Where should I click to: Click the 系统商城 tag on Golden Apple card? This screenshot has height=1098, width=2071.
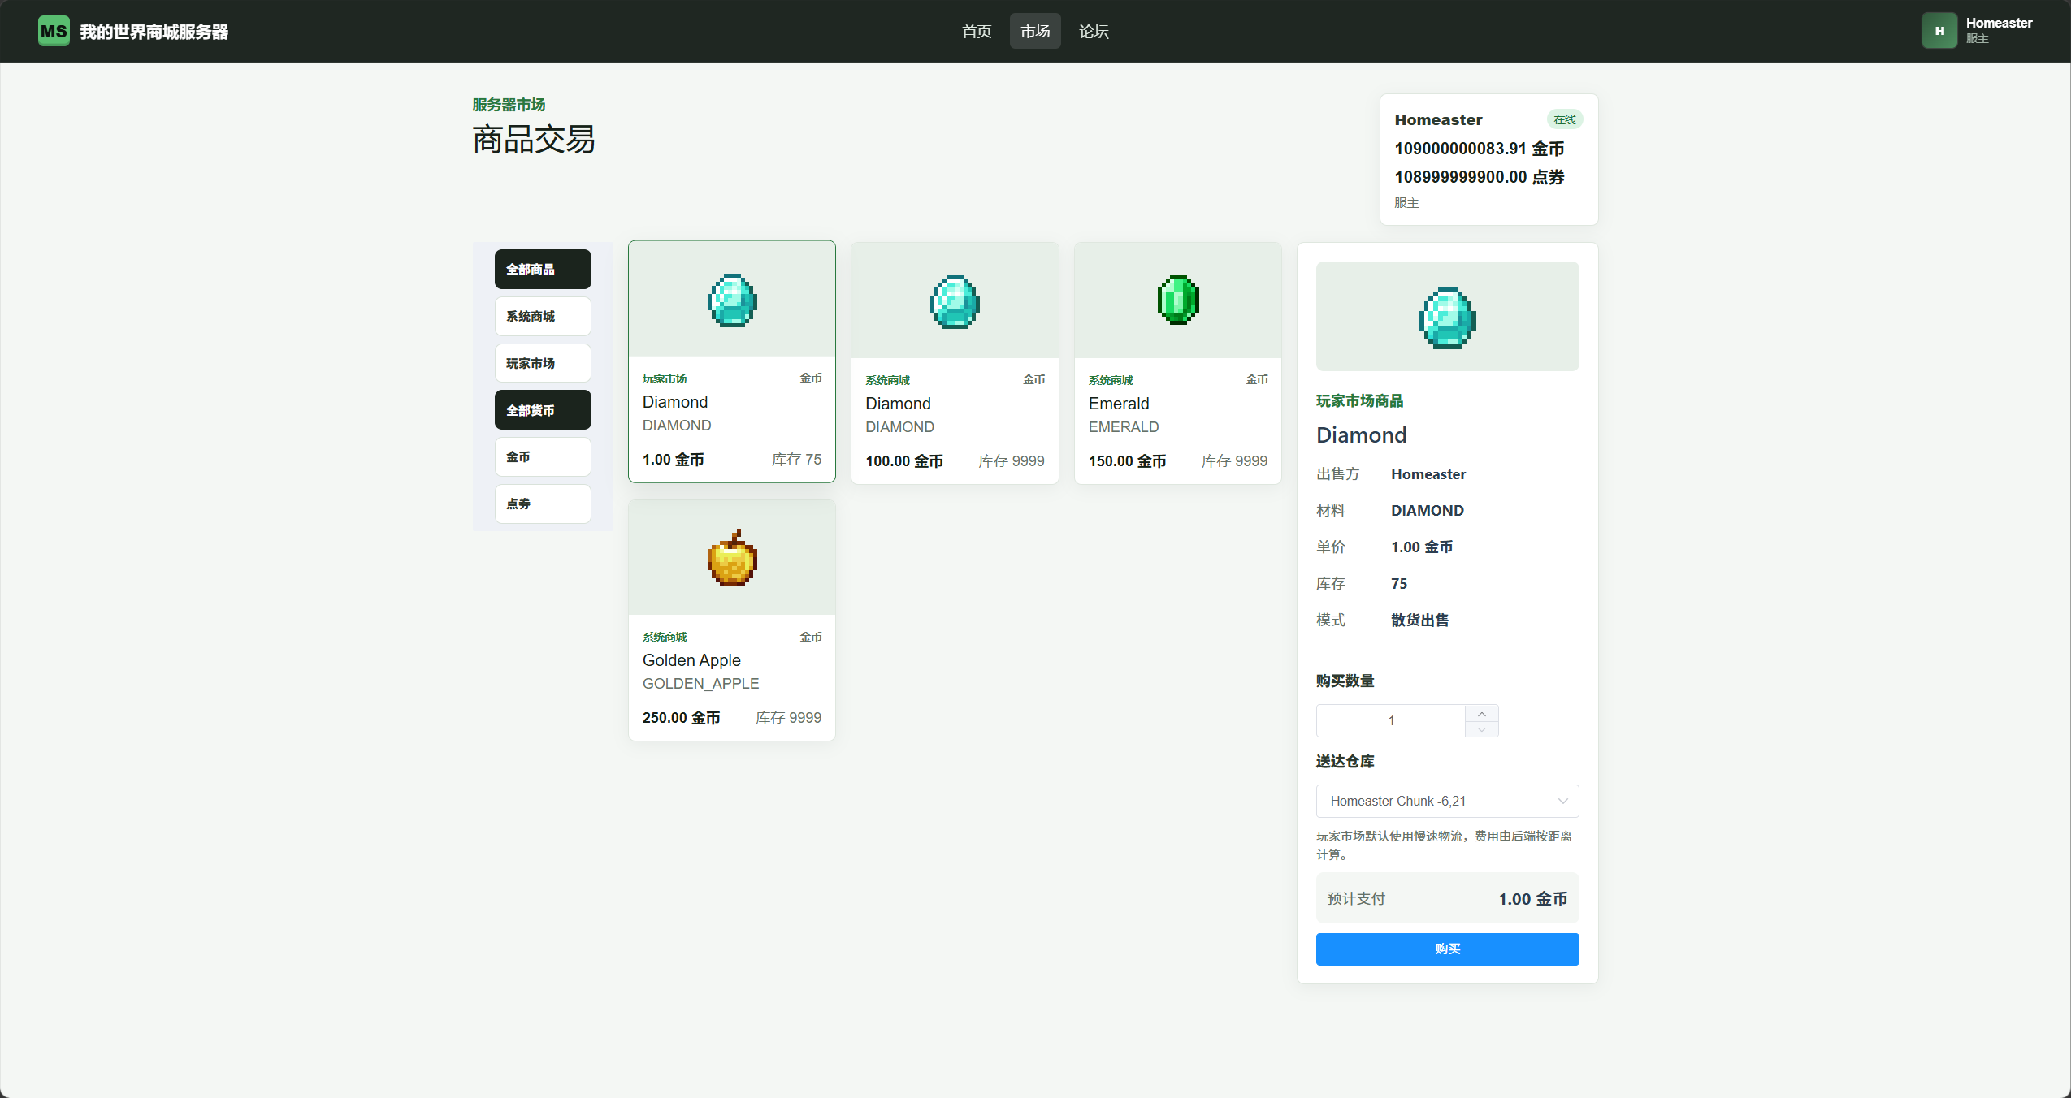click(664, 637)
